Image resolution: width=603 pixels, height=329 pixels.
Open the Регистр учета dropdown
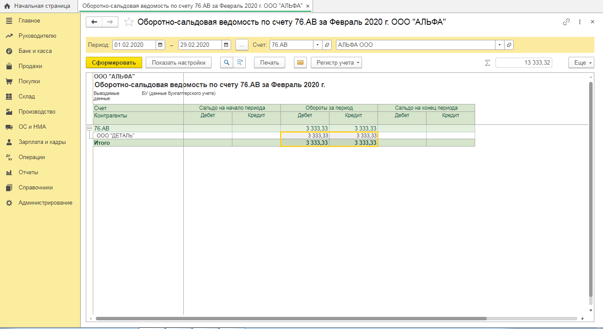coord(336,62)
